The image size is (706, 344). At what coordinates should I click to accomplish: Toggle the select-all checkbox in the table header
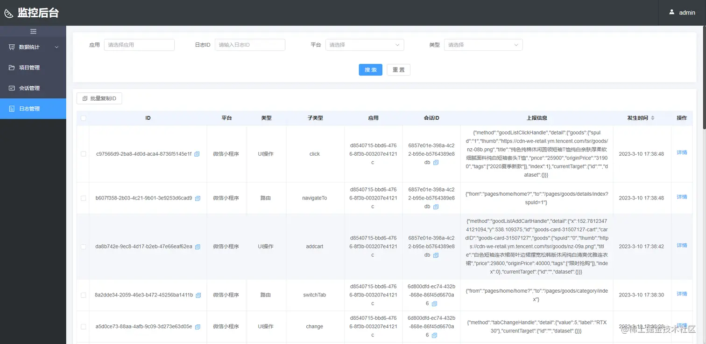pyautogui.click(x=83, y=118)
